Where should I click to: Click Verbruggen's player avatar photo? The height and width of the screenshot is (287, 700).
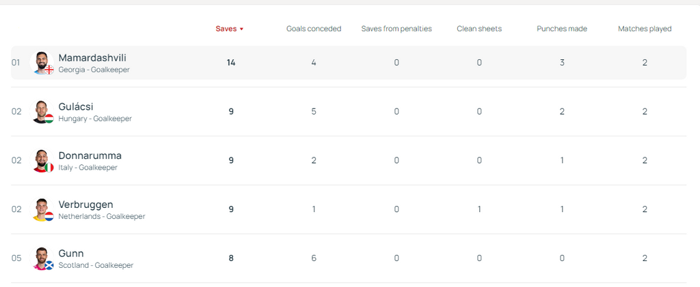coord(42,209)
